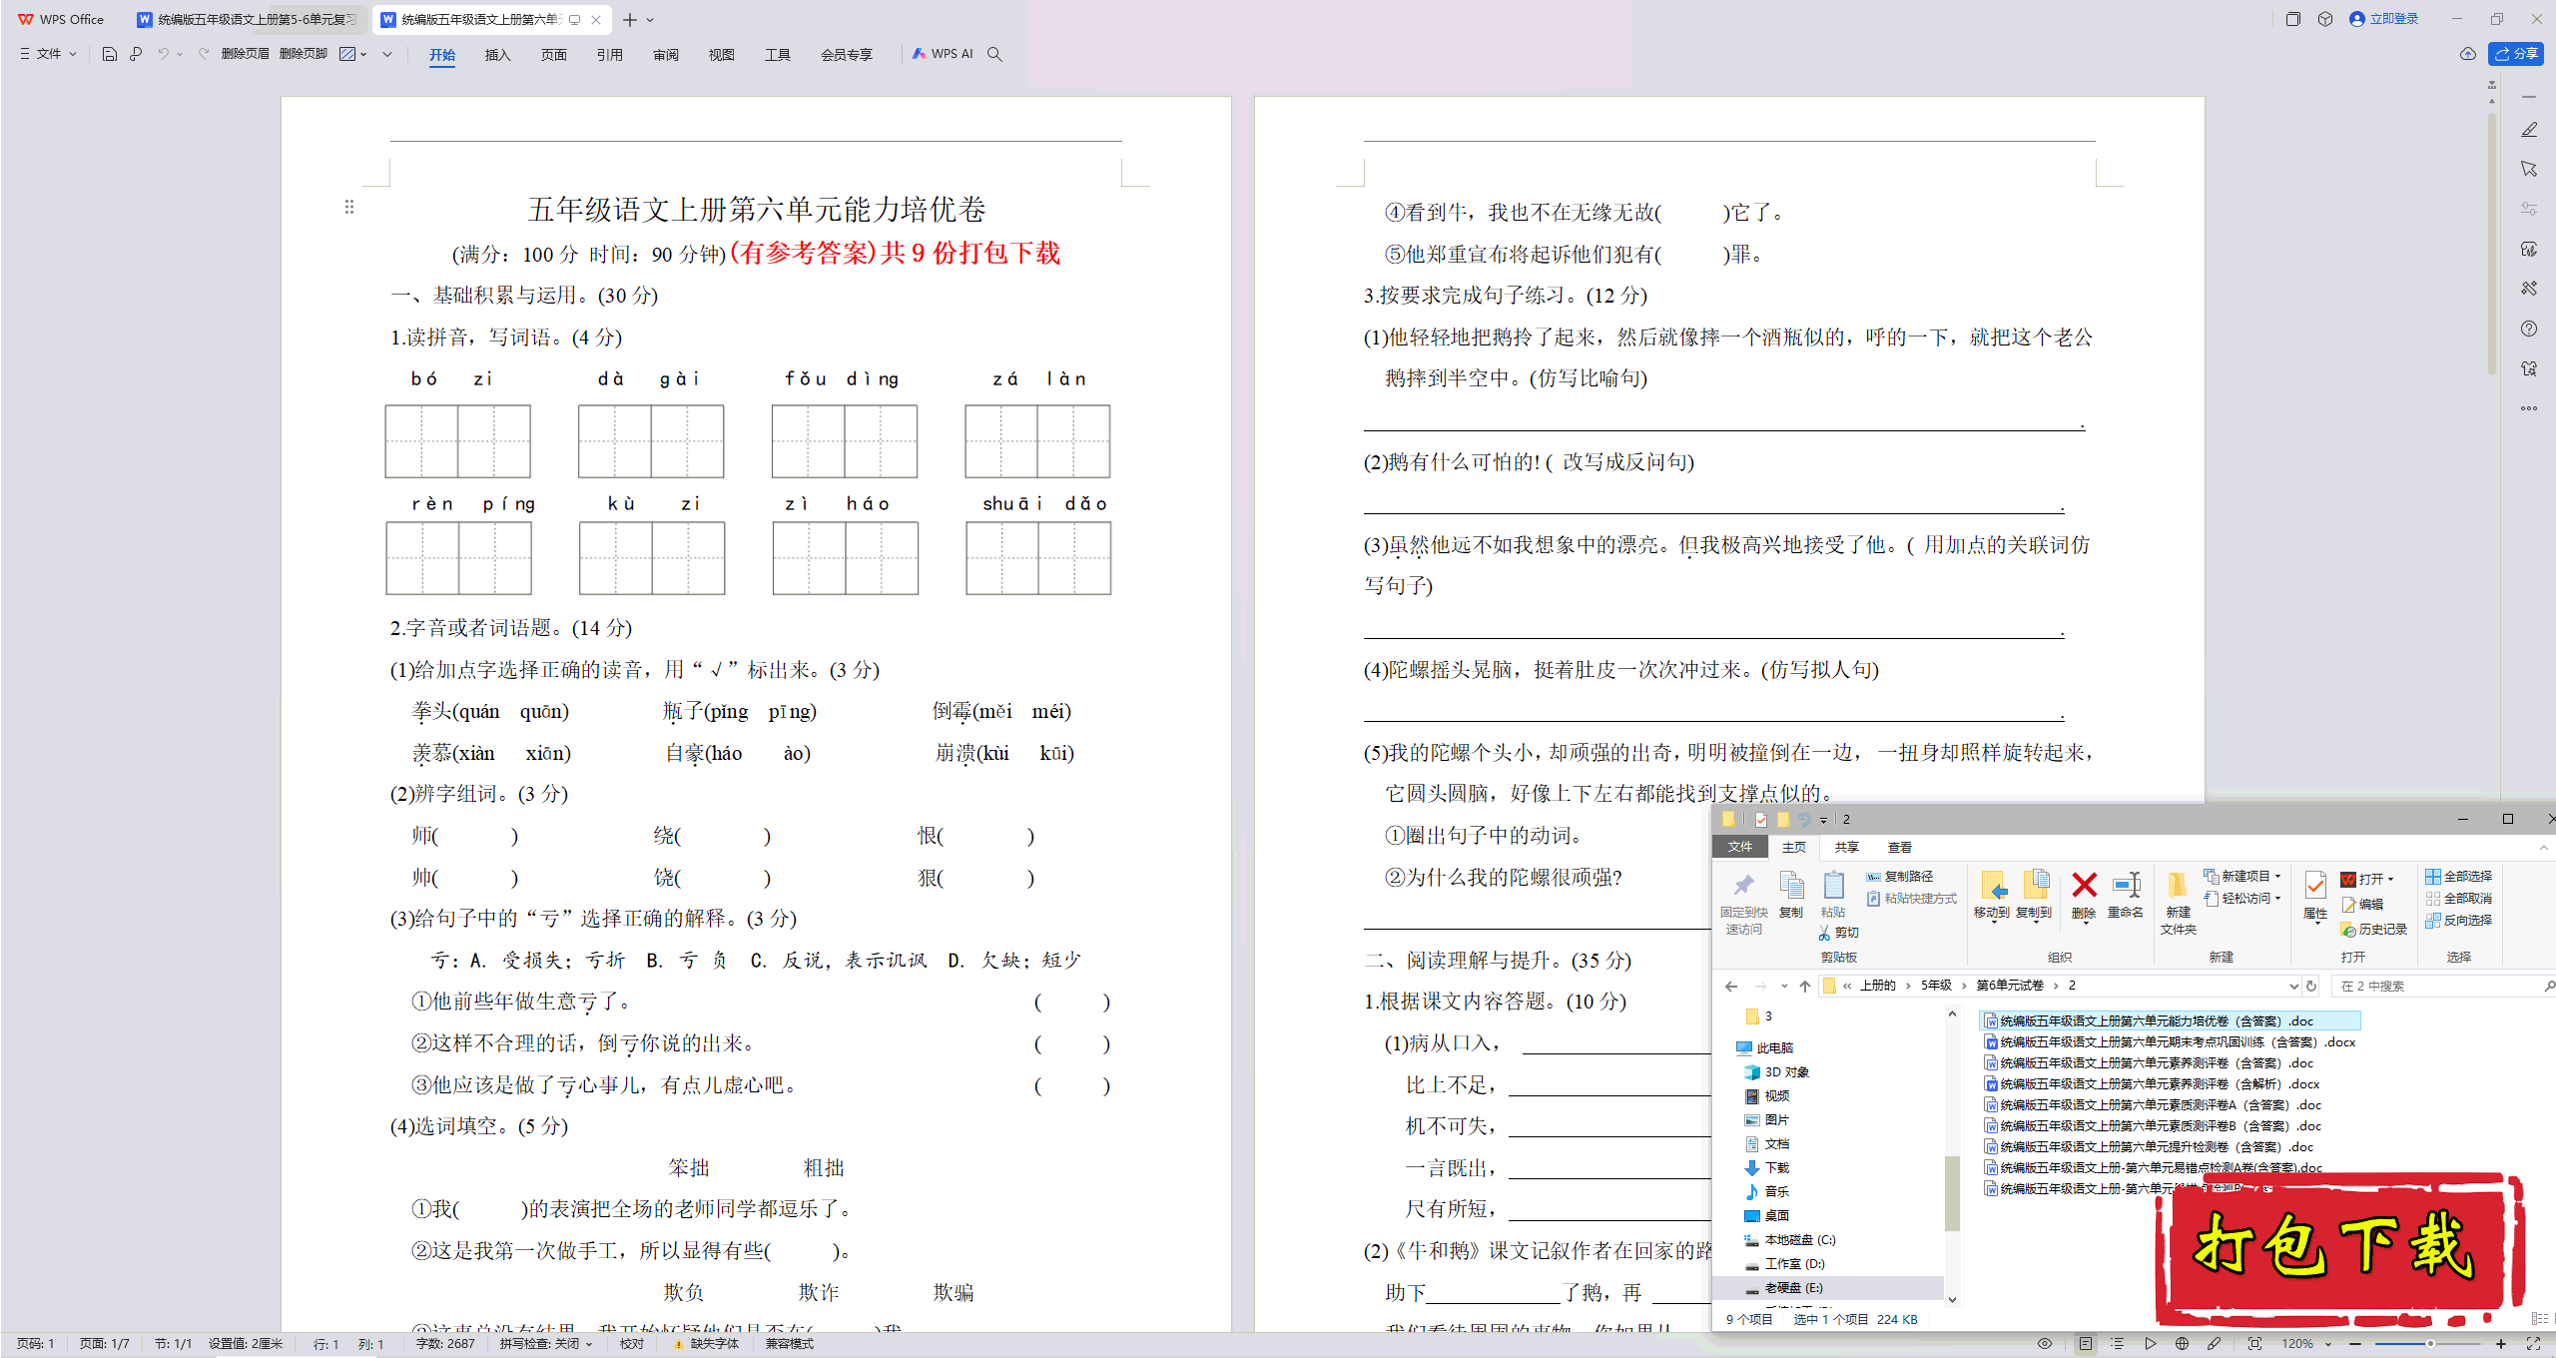
Task: Switch to the 页面 ribbon tab
Action: point(553,55)
